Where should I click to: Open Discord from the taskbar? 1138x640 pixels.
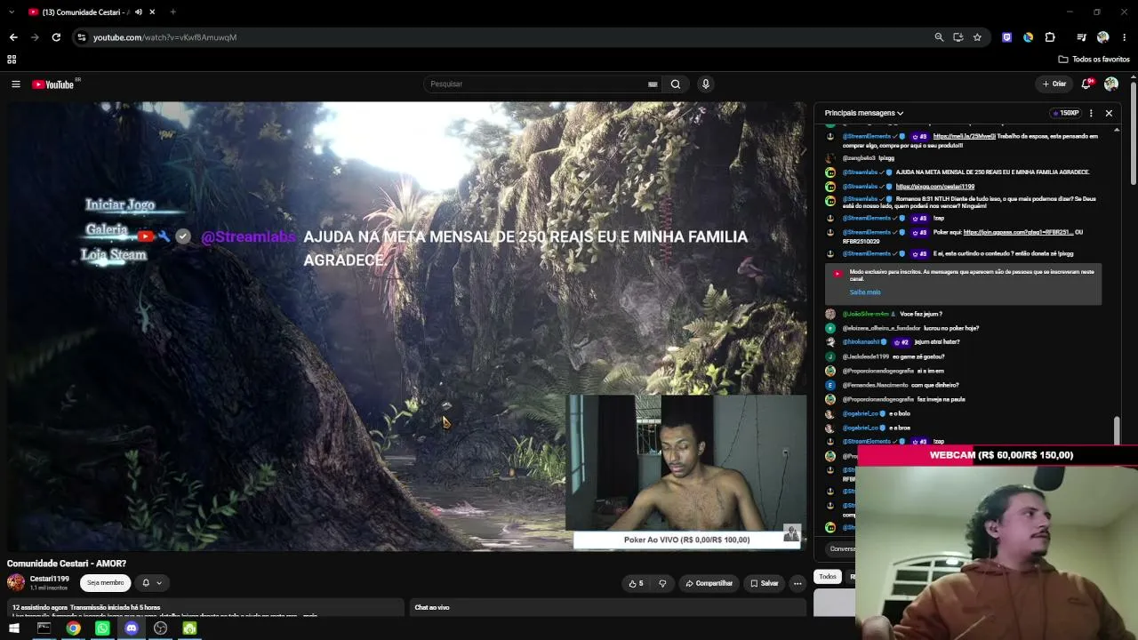(132, 628)
